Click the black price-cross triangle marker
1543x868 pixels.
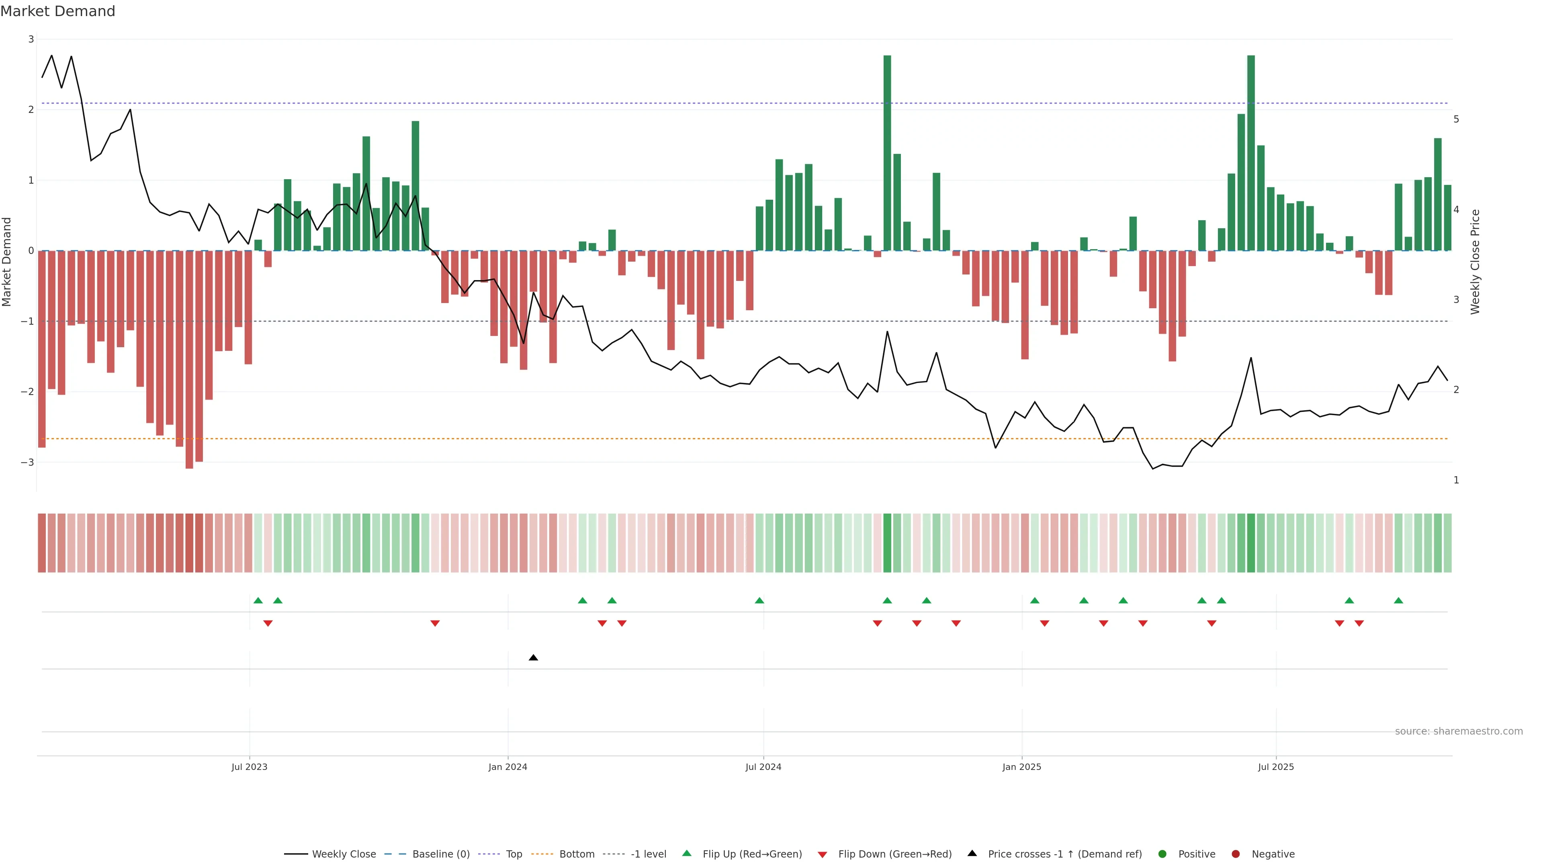tap(533, 658)
